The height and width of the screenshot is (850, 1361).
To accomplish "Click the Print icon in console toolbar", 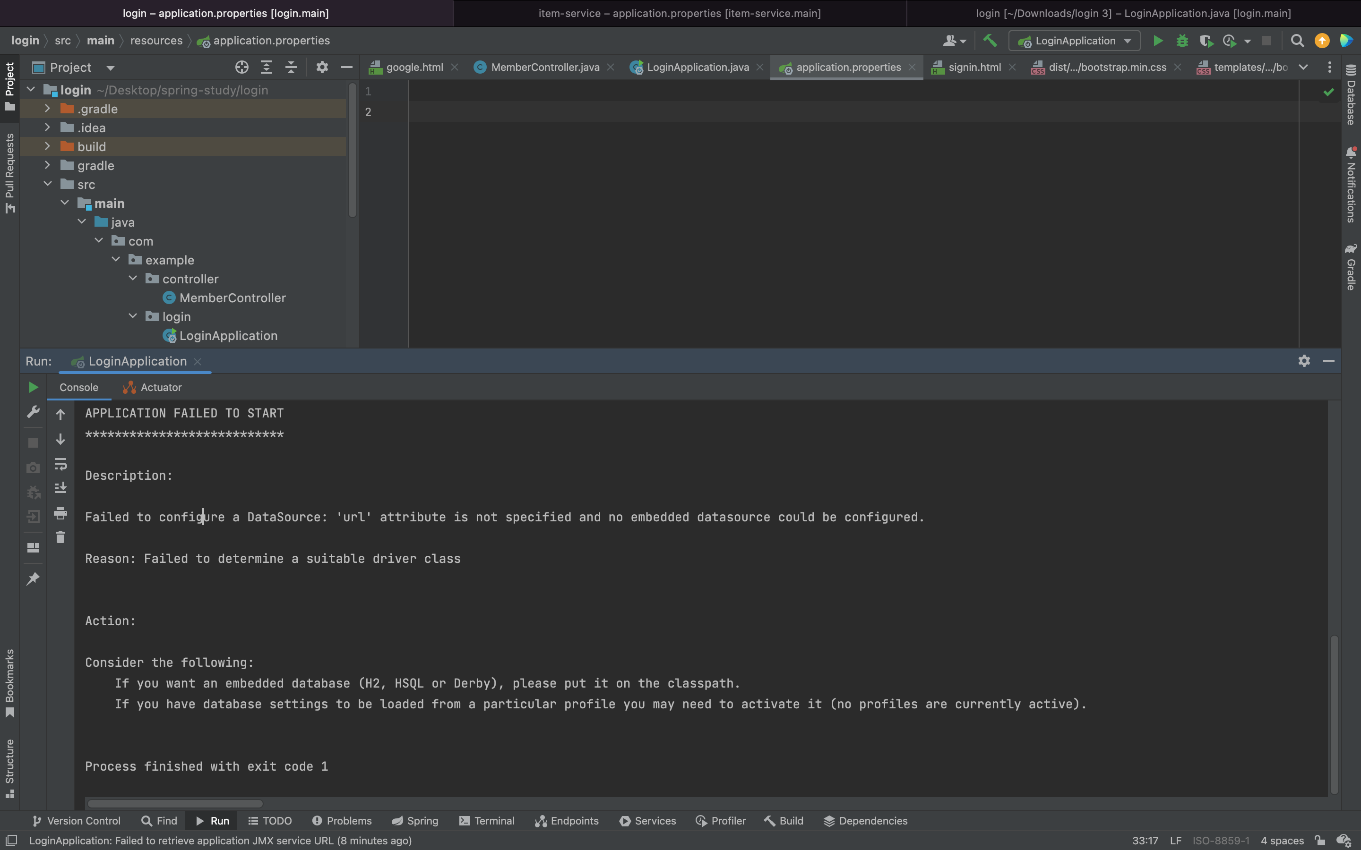I will click(x=60, y=513).
